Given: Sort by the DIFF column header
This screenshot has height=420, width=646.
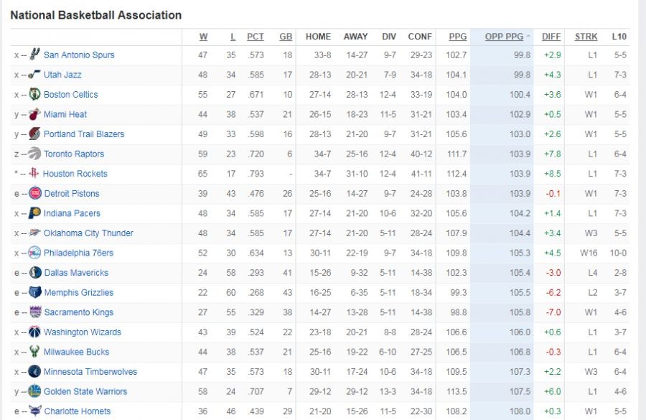Looking at the screenshot, I should [x=551, y=37].
